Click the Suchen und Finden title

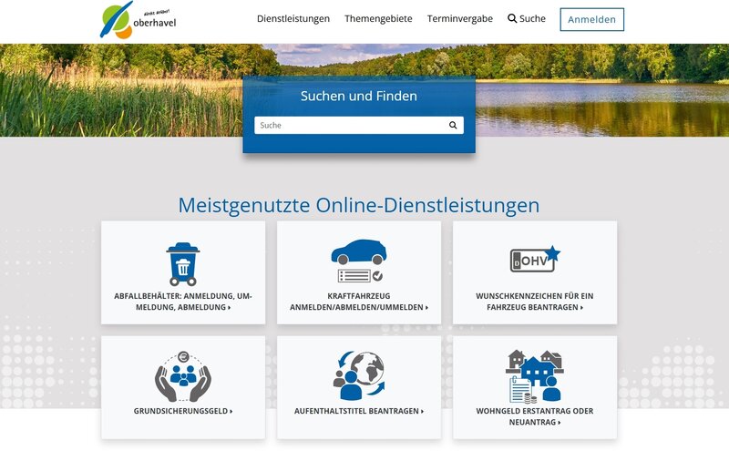point(359,96)
